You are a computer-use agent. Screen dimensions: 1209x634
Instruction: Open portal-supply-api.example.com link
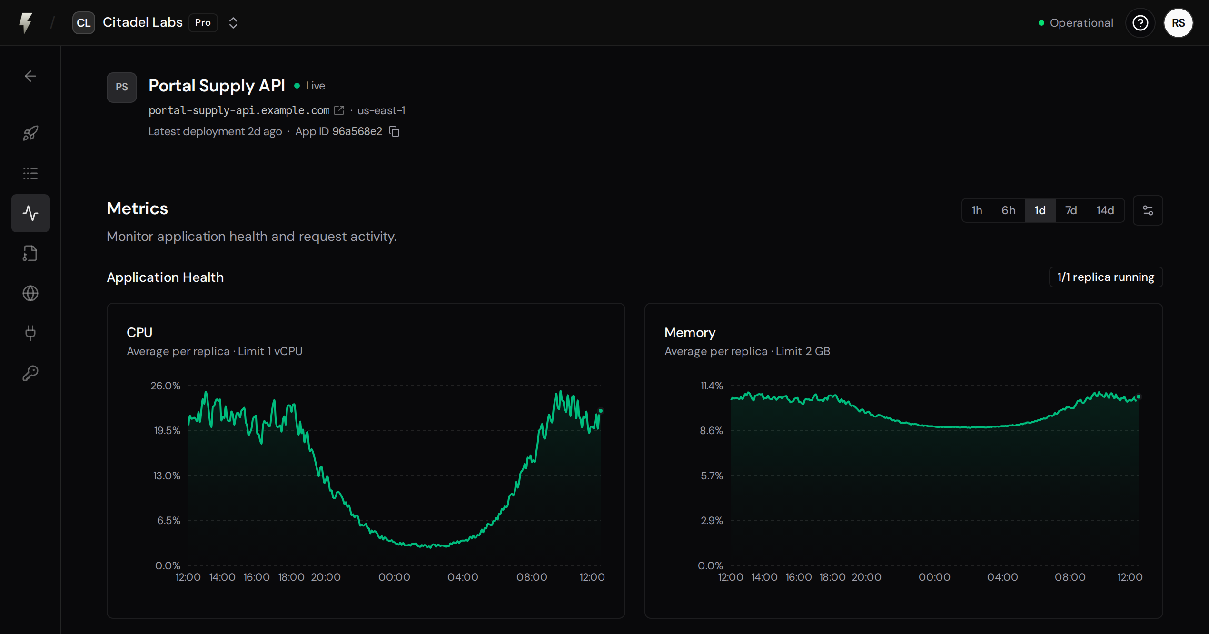239,110
